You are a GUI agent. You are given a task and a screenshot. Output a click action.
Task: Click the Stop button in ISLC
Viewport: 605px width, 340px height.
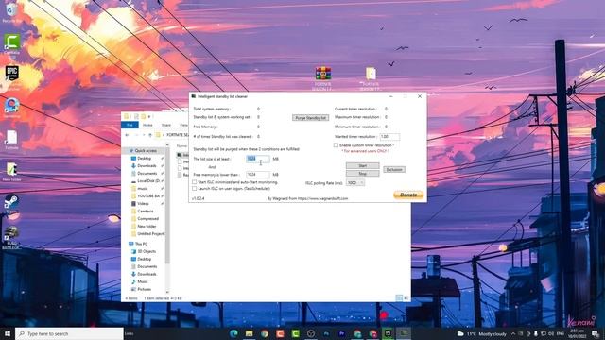point(363,174)
